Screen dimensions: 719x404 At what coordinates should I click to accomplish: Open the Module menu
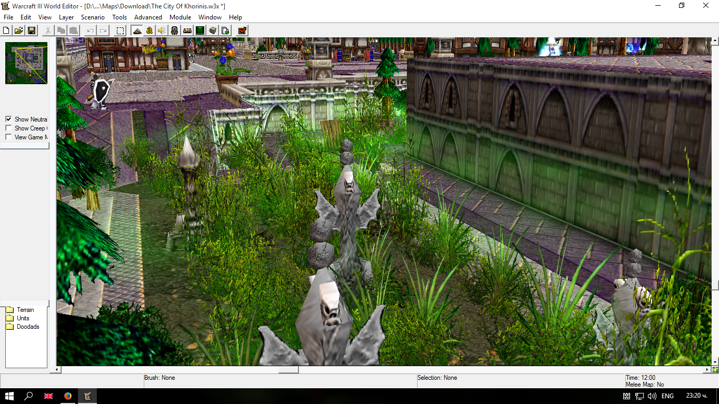click(180, 17)
